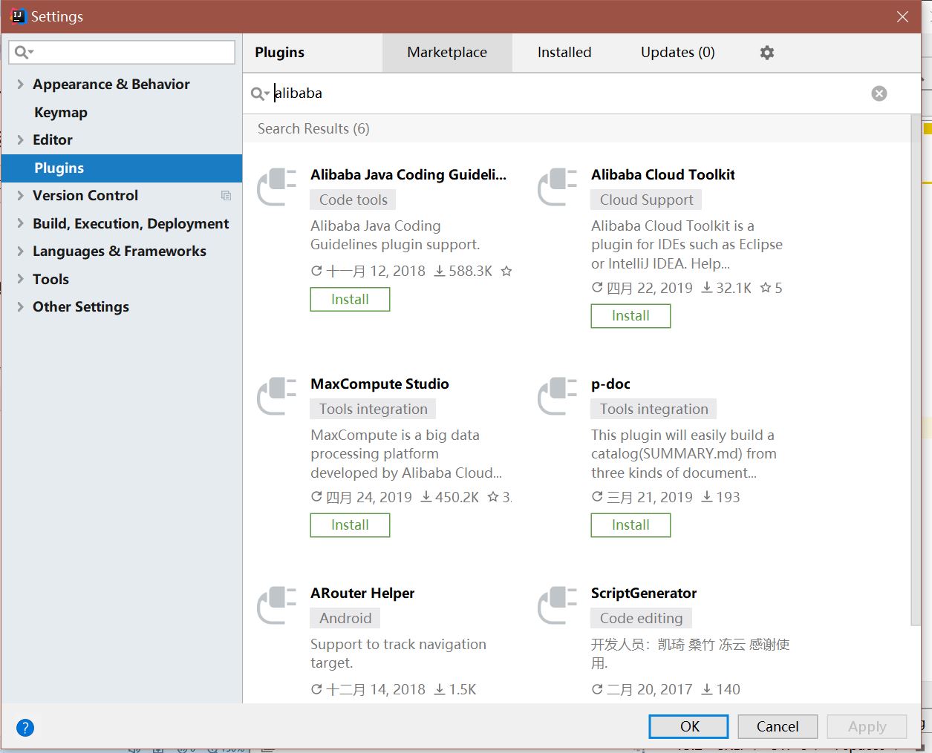This screenshot has width=932, height=753.
Task: Click the Search Results (6) header
Action: (x=313, y=129)
